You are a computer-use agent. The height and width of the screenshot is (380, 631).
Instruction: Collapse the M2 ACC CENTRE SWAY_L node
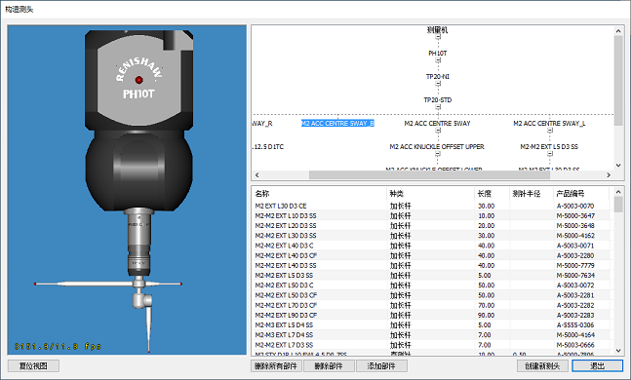click(550, 131)
